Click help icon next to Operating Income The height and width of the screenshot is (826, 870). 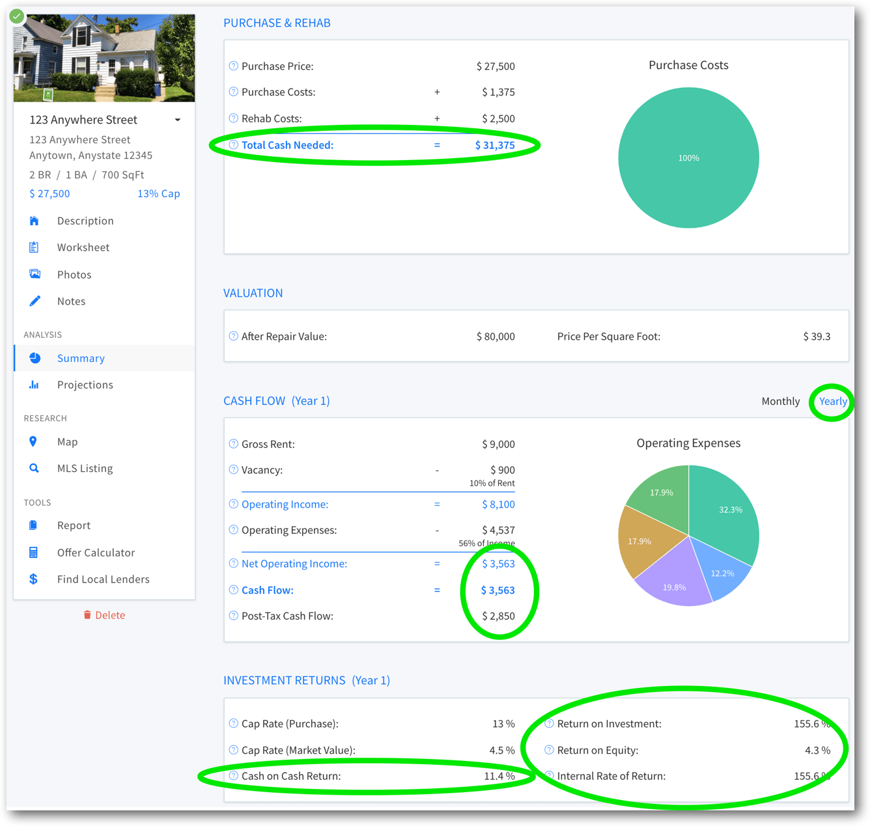coord(233,504)
